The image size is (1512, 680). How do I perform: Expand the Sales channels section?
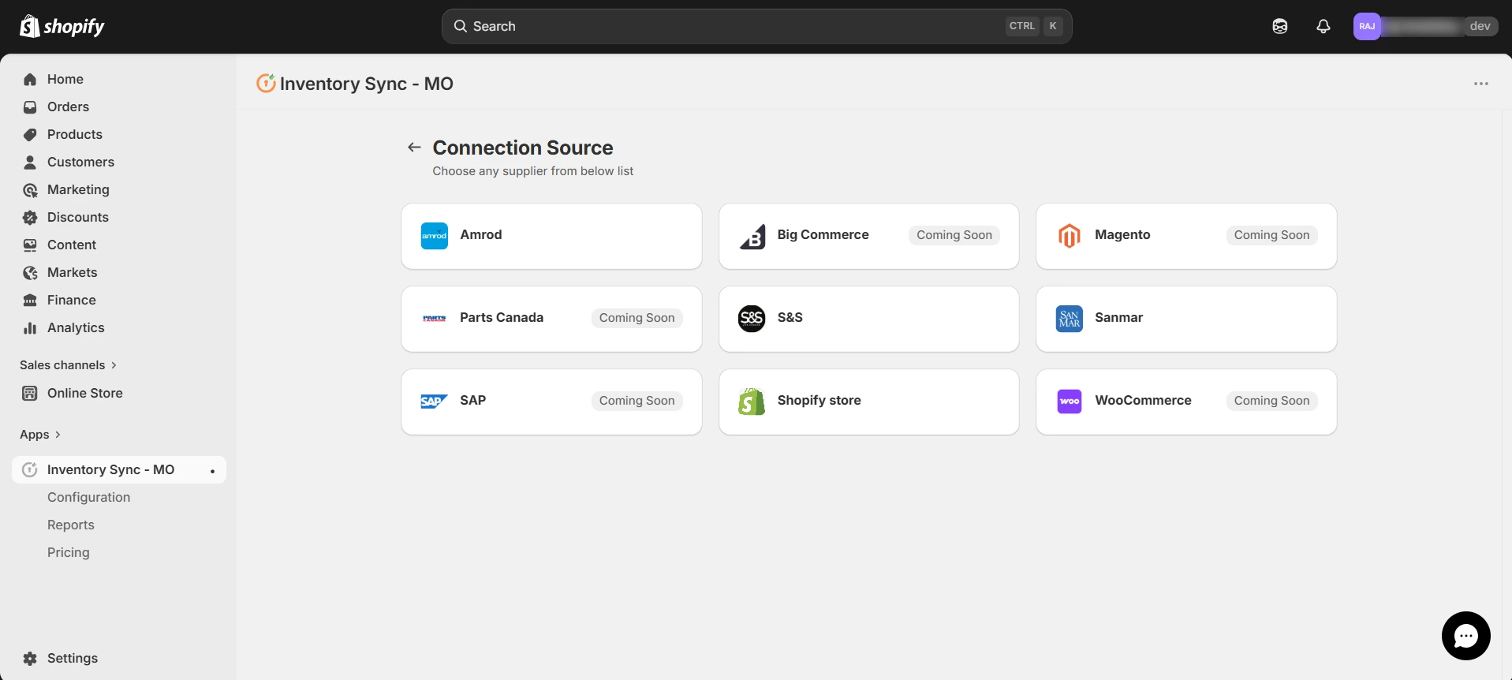click(114, 365)
